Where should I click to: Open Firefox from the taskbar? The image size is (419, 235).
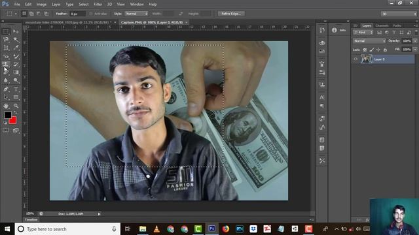pos(225,229)
